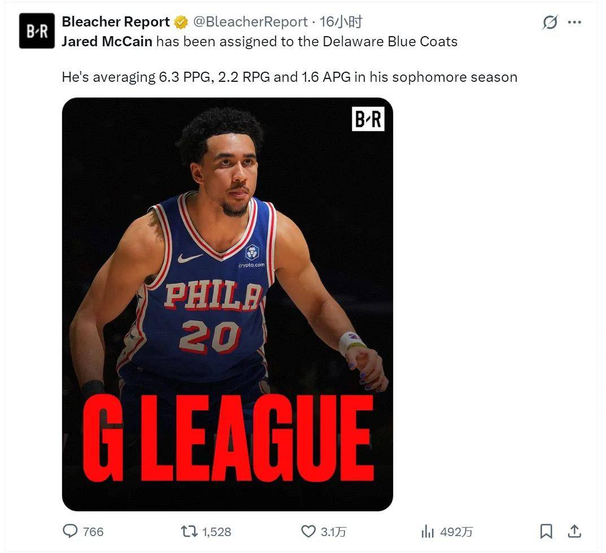Click the 3.1万 likes count
This screenshot has width=606, height=553.
(334, 532)
